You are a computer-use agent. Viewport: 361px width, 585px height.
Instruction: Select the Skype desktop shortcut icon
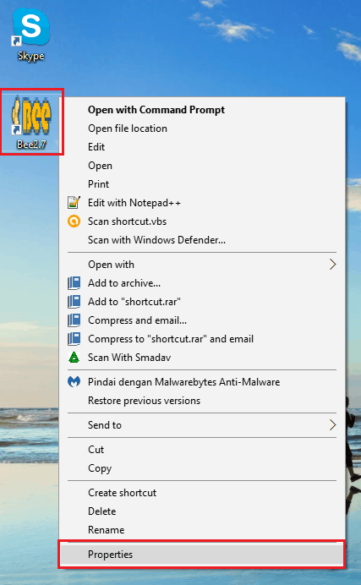pyautogui.click(x=31, y=35)
